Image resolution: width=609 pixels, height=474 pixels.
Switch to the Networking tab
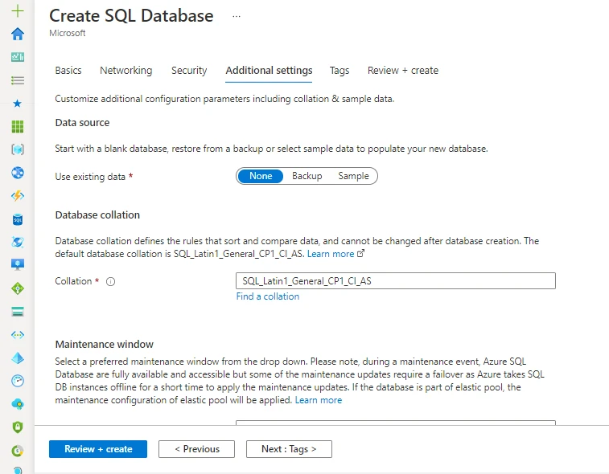[x=126, y=70]
